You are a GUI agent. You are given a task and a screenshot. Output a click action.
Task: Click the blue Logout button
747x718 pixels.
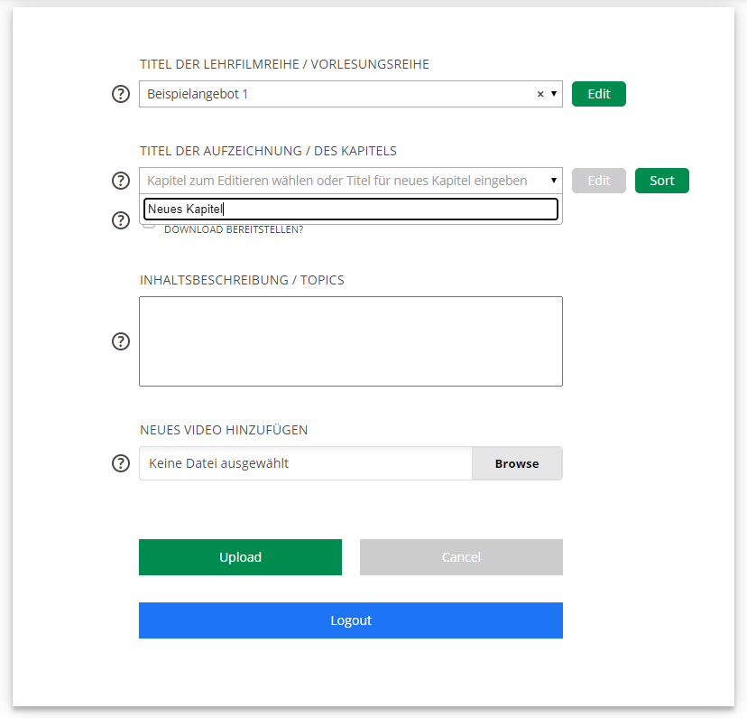coord(351,620)
